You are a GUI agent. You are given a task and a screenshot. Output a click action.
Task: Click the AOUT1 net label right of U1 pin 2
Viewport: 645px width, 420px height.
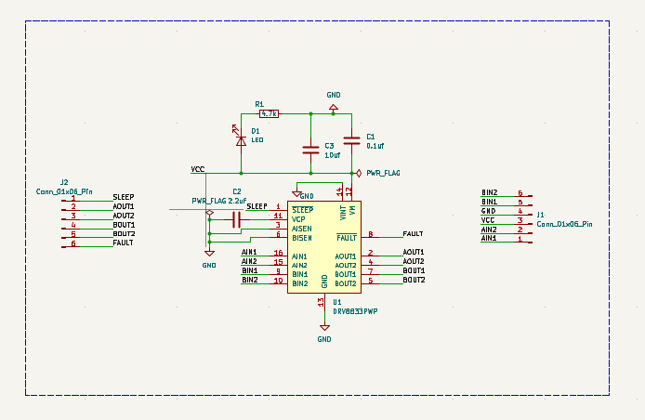click(x=414, y=252)
